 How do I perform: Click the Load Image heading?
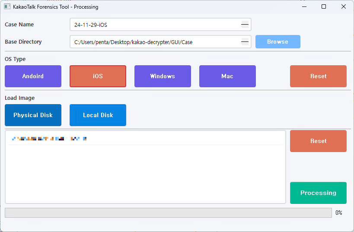[x=19, y=98]
